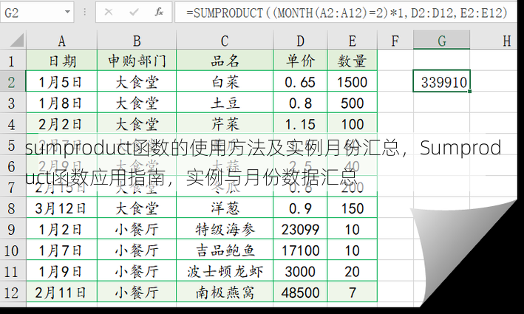Viewport: 524px width, 314px height.
Task: Click date cell 2月11日
Action: pos(61,292)
